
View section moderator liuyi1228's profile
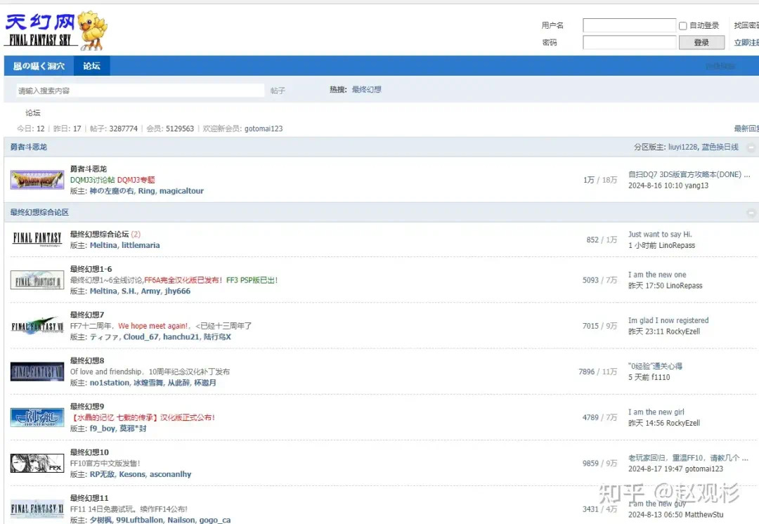[x=682, y=147]
